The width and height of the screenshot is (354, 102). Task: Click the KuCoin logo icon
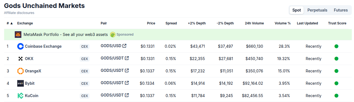21,96
